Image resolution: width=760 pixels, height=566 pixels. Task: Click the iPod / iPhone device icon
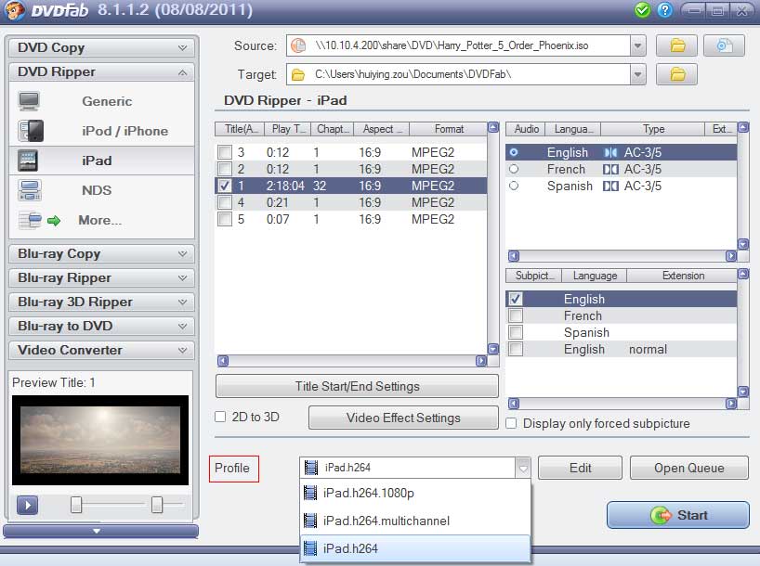[x=31, y=131]
